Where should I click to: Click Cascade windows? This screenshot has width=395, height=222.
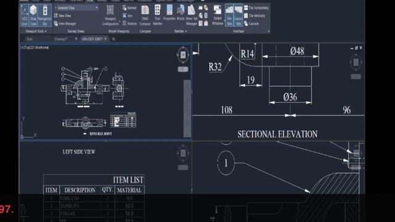(x=251, y=23)
